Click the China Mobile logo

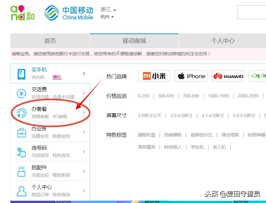pos(69,13)
